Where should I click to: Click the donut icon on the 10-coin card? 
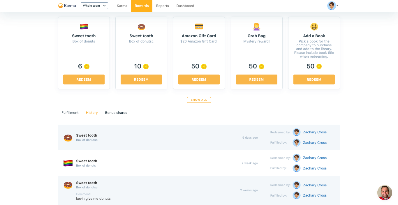click(141, 27)
